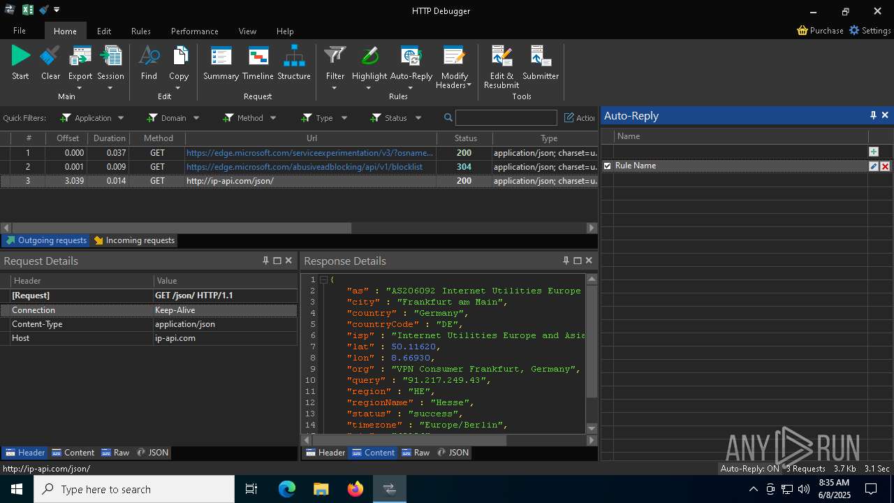The image size is (894, 503).
Task: Clear the captured request list
Action: (x=50, y=63)
